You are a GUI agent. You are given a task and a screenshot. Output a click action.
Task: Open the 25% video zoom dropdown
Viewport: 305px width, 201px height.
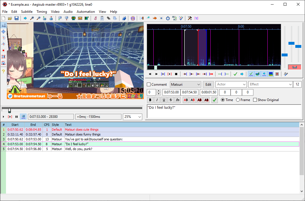pyautogui.click(x=133, y=117)
